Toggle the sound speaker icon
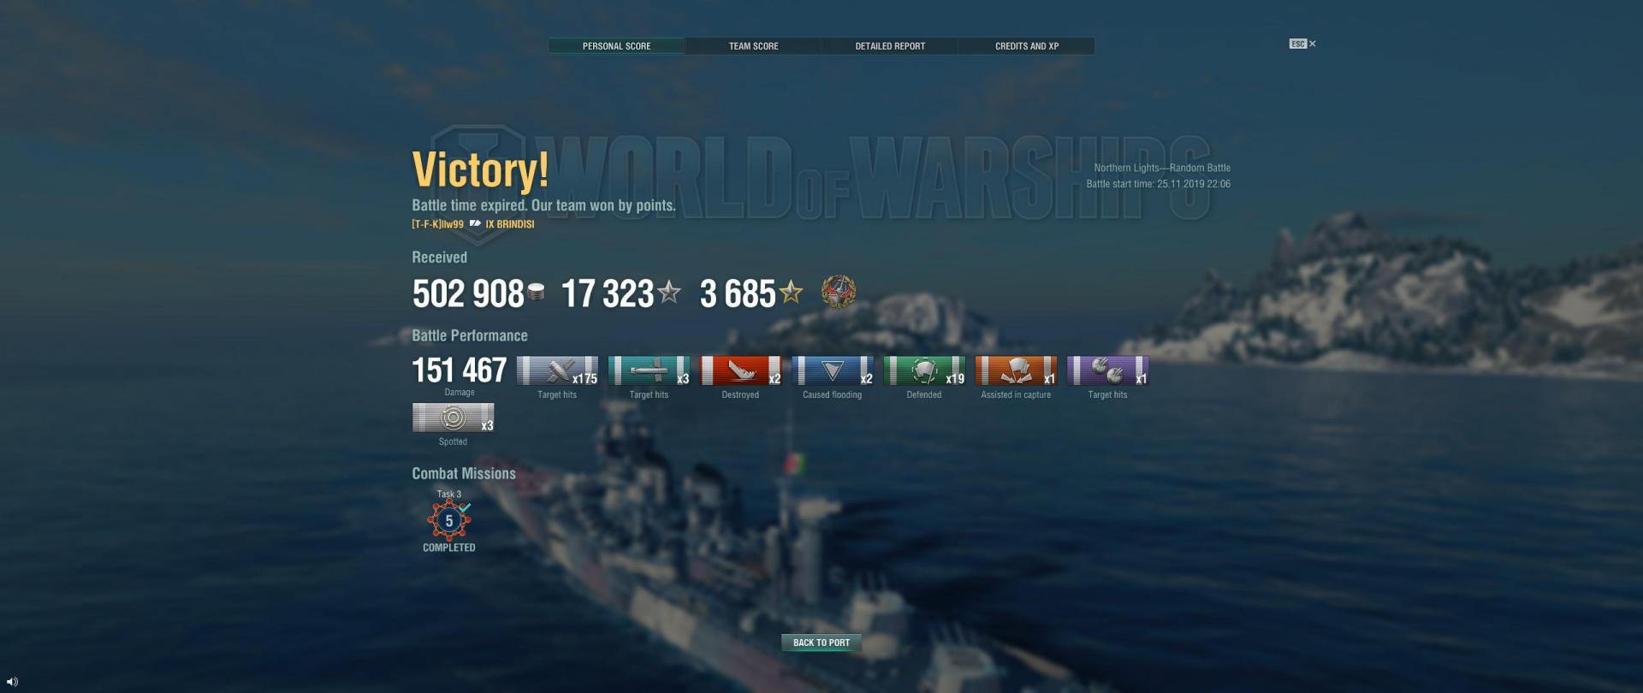This screenshot has width=1643, height=693. point(12,682)
